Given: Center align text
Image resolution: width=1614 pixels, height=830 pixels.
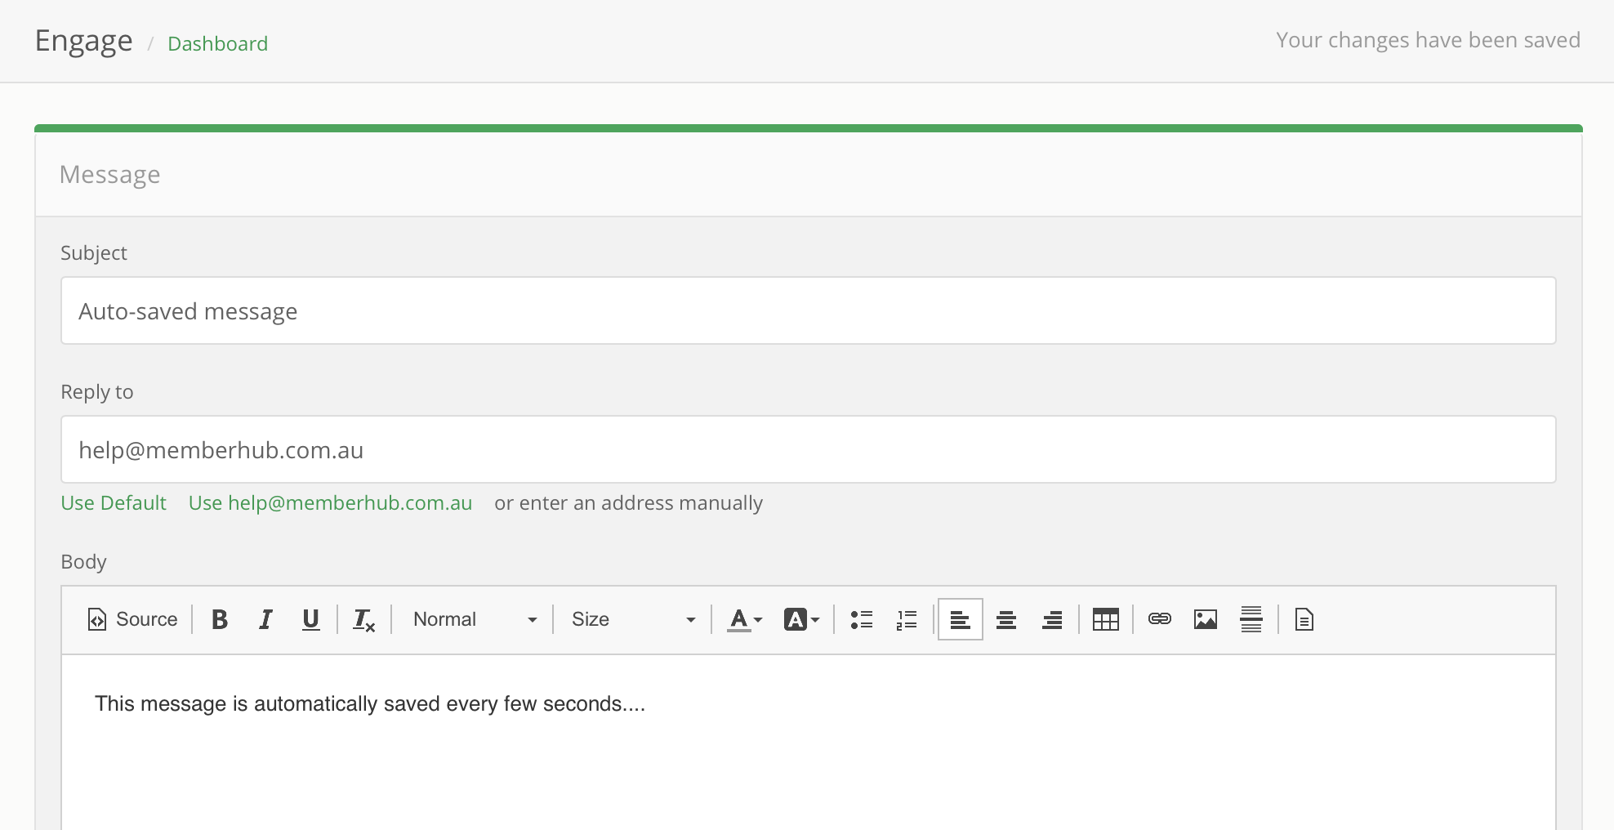Looking at the screenshot, I should pos(1006,619).
